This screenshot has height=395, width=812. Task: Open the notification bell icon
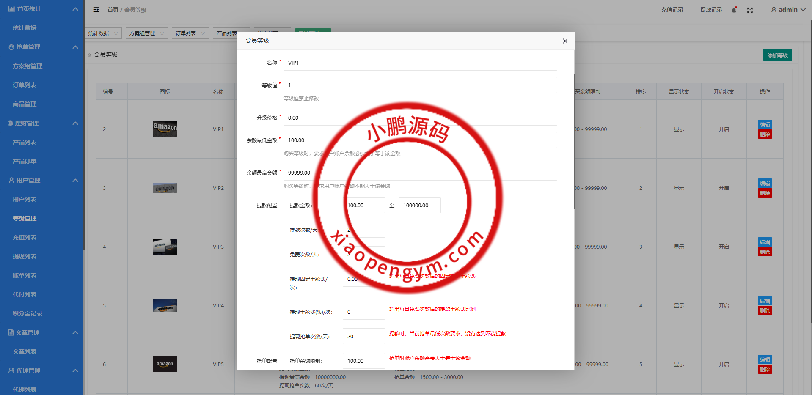pyautogui.click(x=734, y=10)
